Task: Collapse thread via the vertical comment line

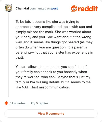Action: pyautogui.click(x=8, y=55)
